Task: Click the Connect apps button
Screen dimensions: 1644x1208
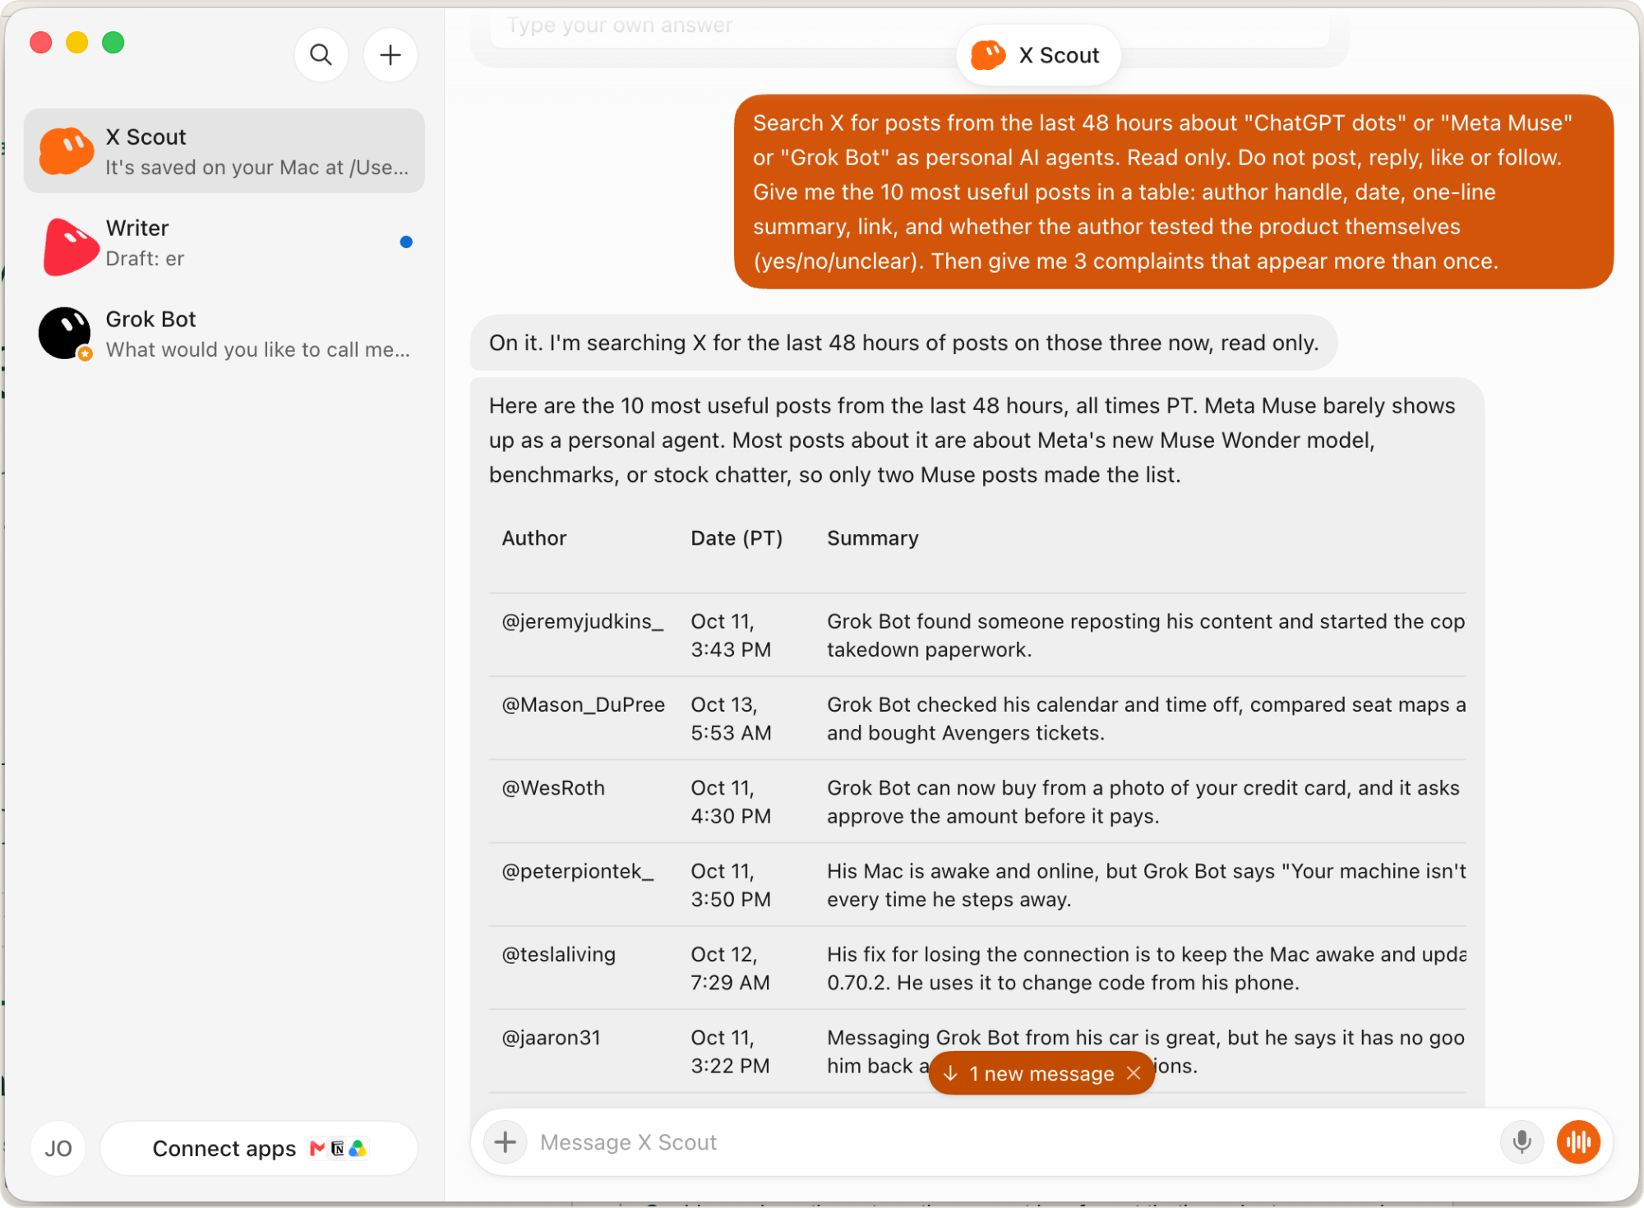Action: tap(259, 1148)
